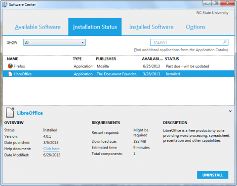Image resolution: width=237 pixels, height=186 pixels.
Task: Click 'The Document Foundat...' publisher cell
Action: click(118, 74)
